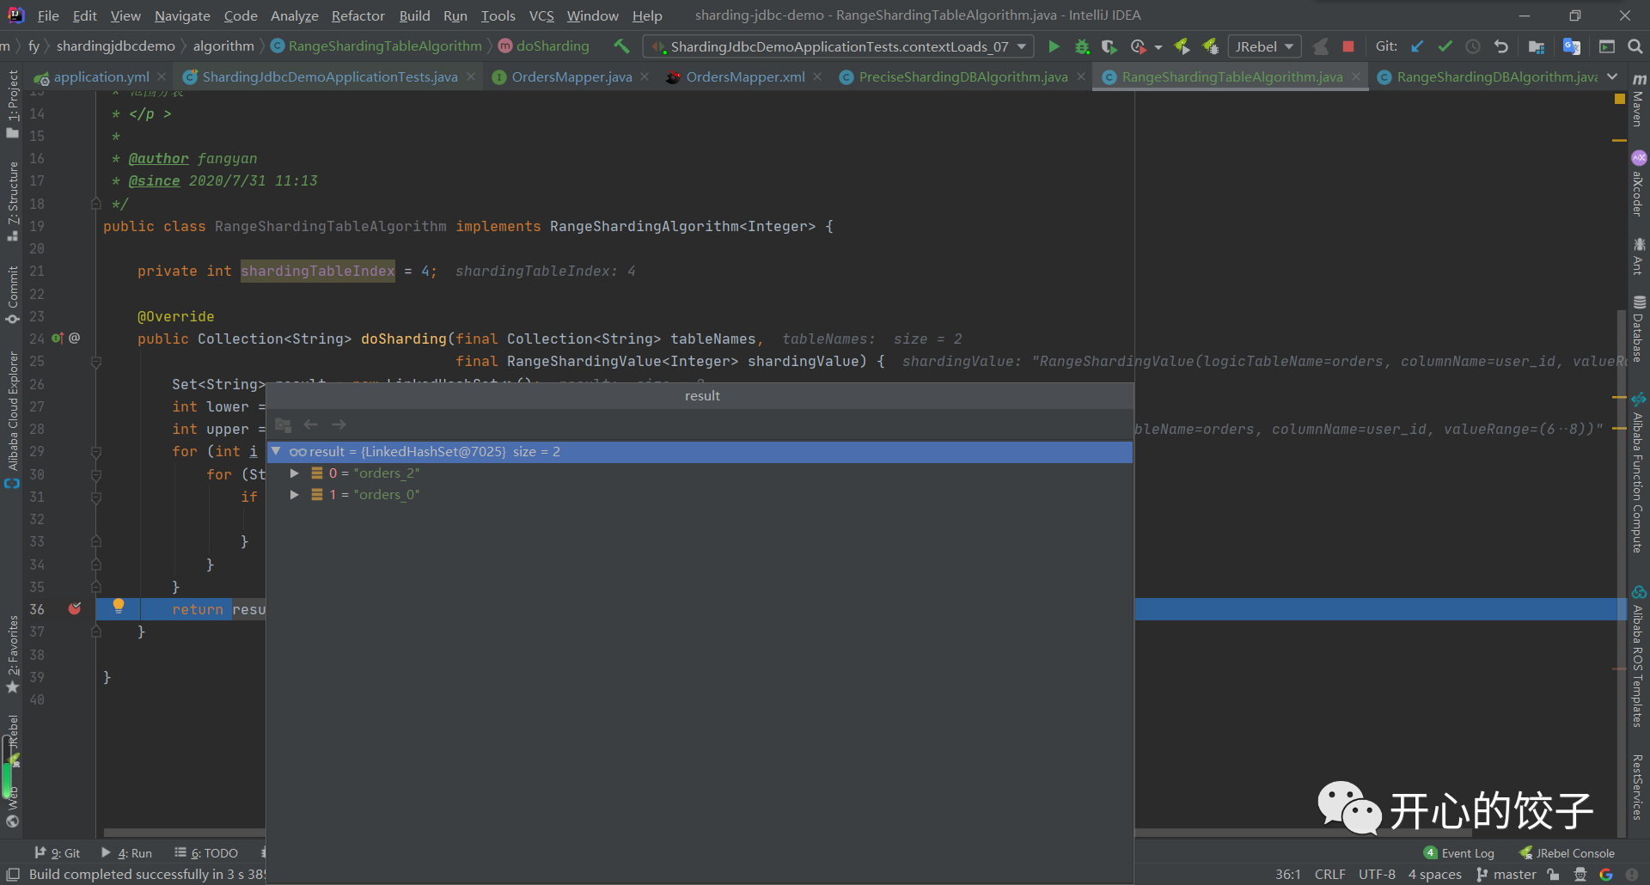Open the File menu
Image resolution: width=1650 pixels, height=885 pixels.
(x=48, y=15)
